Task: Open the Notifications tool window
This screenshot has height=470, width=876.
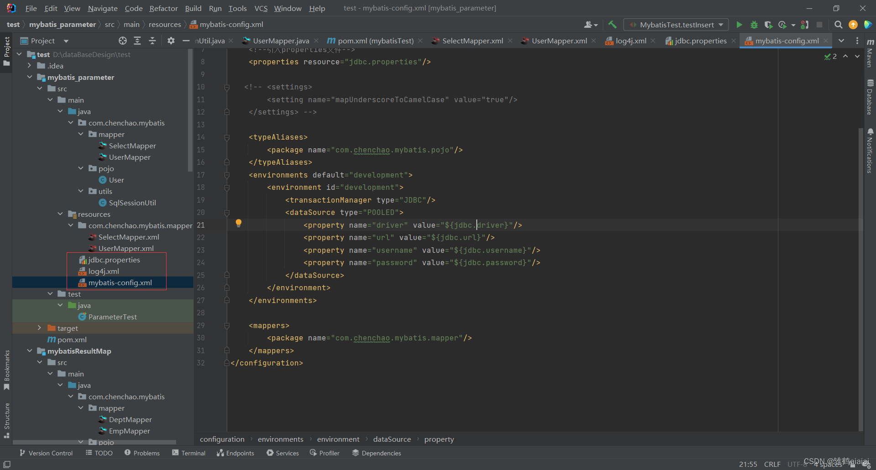Action: click(x=870, y=151)
